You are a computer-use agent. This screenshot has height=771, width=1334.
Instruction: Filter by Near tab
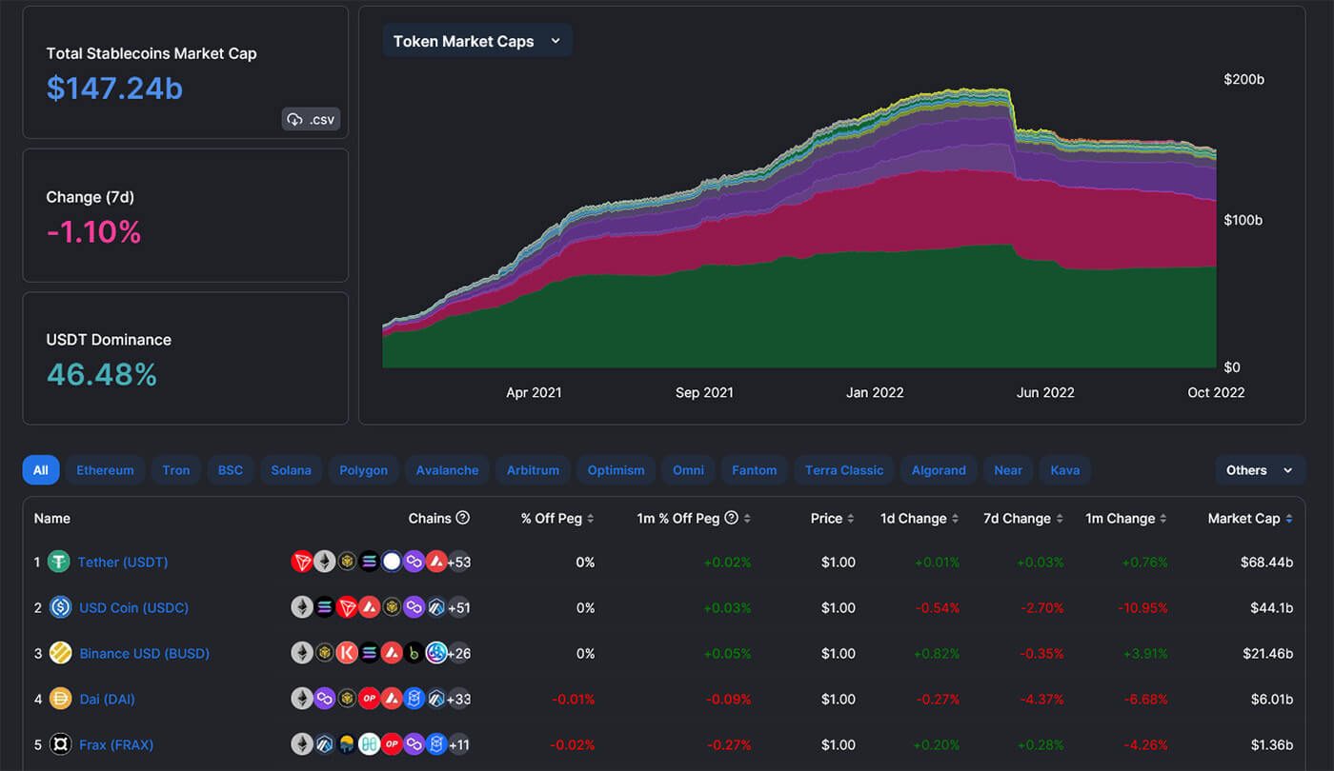coord(1007,470)
